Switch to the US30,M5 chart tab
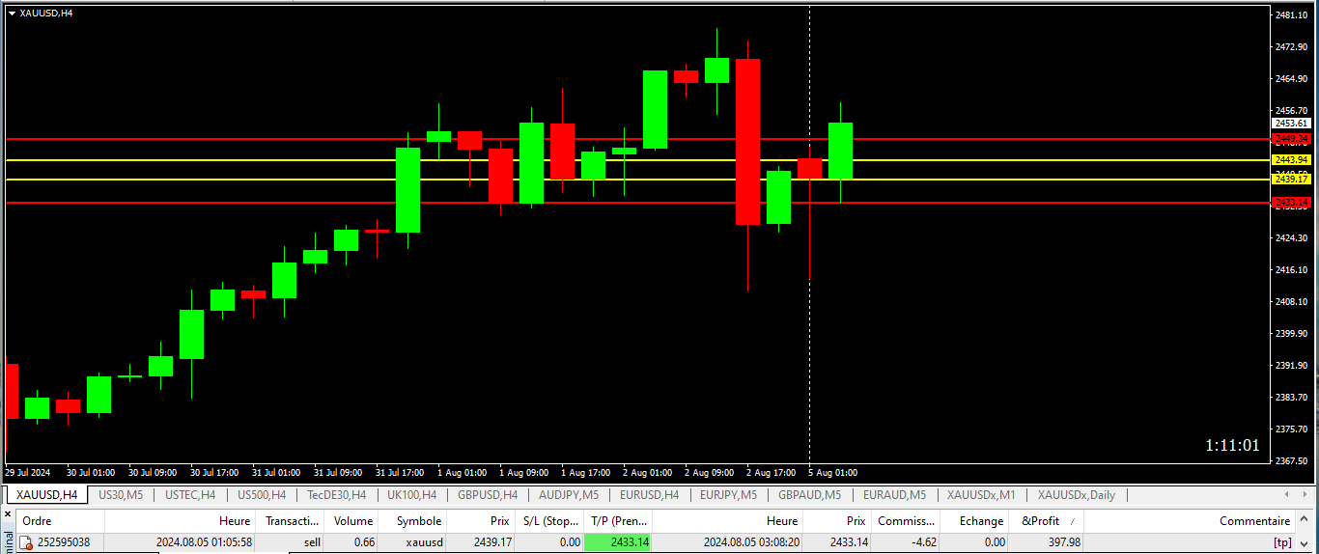Viewport: 1319px width, 554px height. coord(121,495)
